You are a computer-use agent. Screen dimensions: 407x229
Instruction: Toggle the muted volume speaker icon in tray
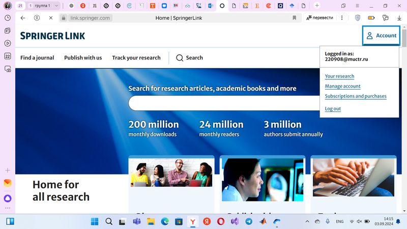(x=359, y=221)
